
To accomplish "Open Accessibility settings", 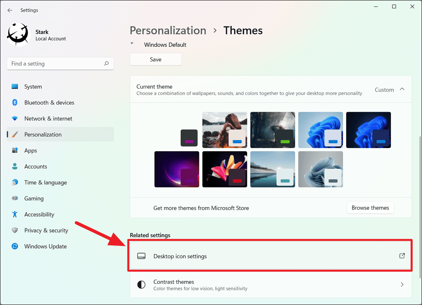I will (x=60, y=214).
